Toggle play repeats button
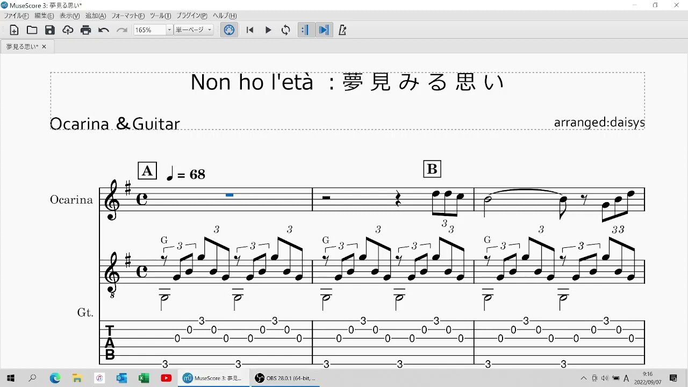Image resolution: width=688 pixels, height=387 pixels. pyautogui.click(x=305, y=30)
